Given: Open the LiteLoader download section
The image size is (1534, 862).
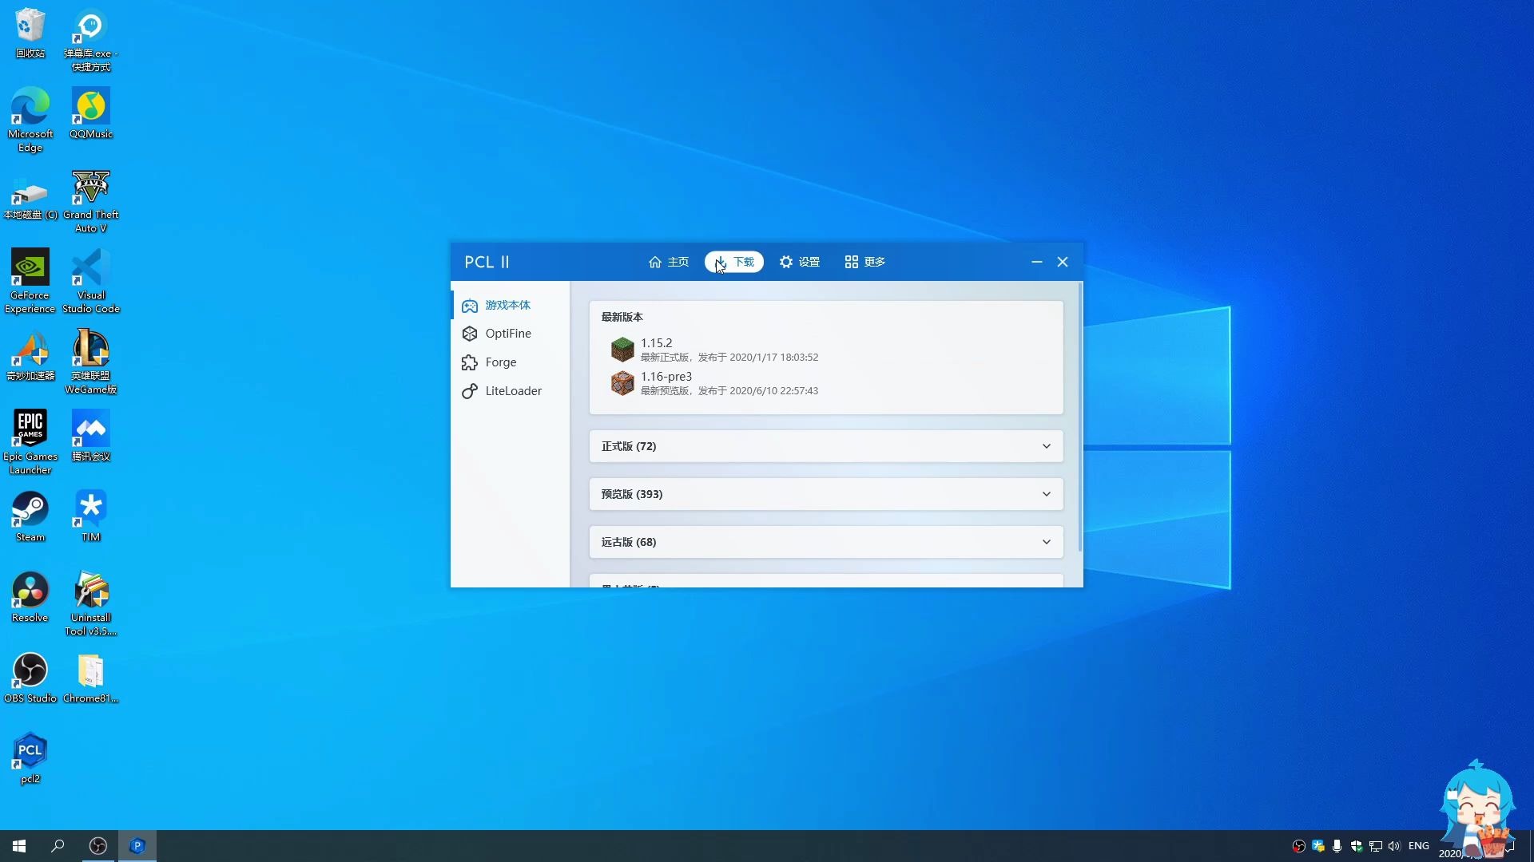Looking at the screenshot, I should coord(513,391).
